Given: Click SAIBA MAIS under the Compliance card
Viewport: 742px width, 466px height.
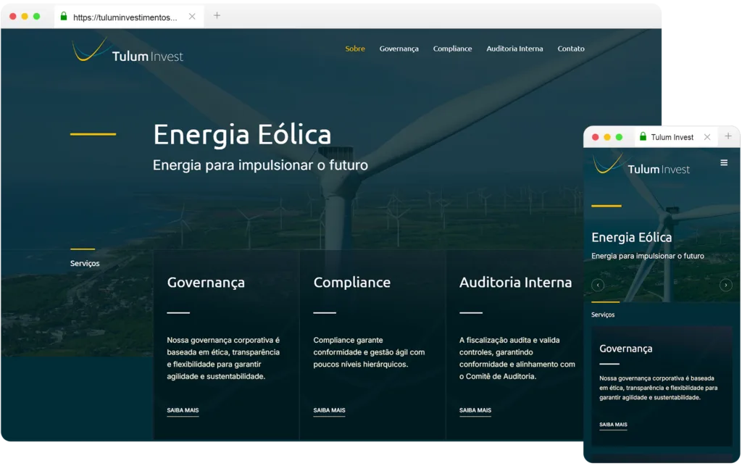Looking at the screenshot, I should [x=329, y=411].
